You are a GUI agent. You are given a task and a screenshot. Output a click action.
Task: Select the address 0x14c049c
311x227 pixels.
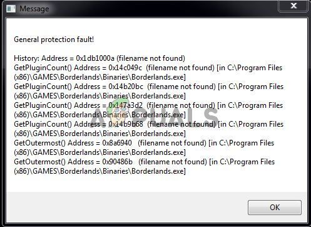(x=125, y=68)
